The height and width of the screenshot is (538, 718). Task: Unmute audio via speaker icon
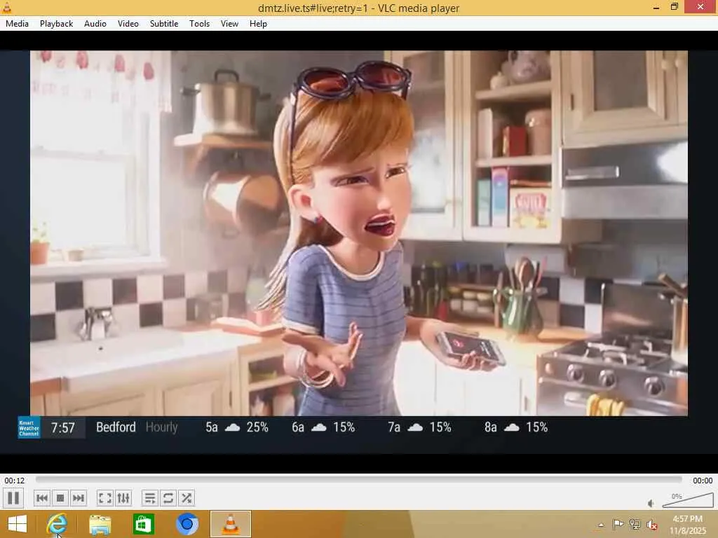point(651,503)
